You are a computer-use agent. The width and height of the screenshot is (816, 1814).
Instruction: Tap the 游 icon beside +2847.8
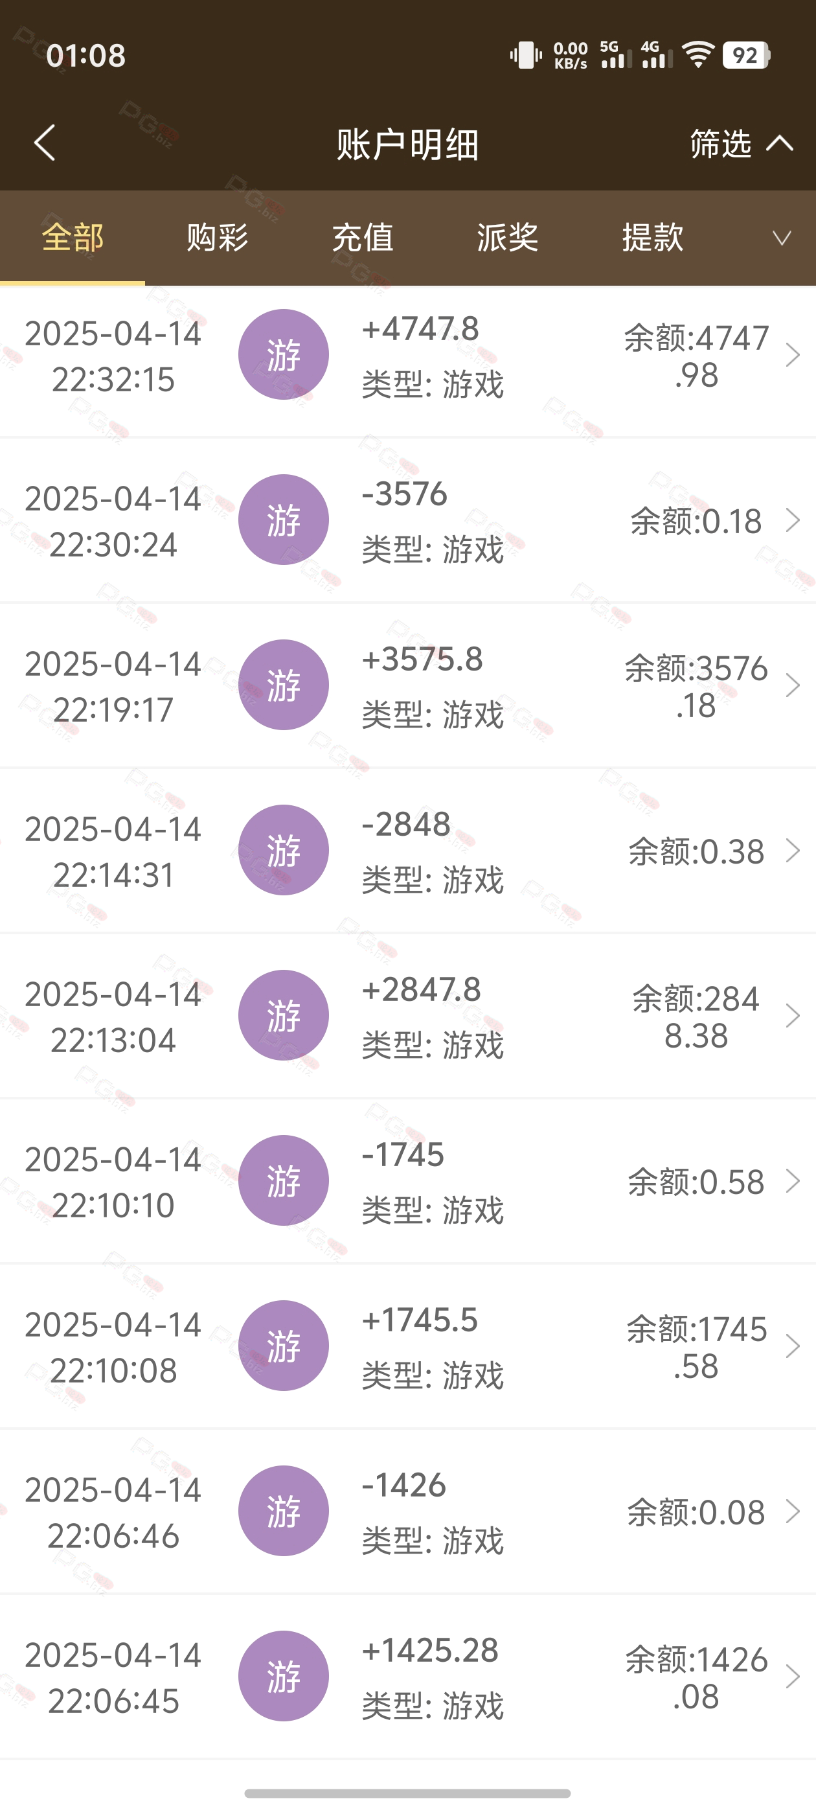[283, 1015]
